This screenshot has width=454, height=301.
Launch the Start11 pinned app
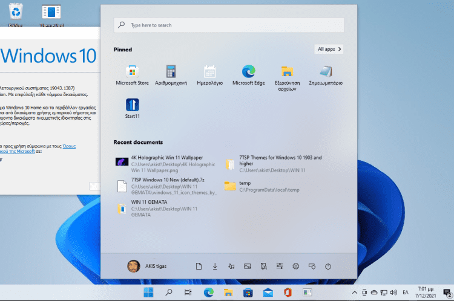pos(133,108)
